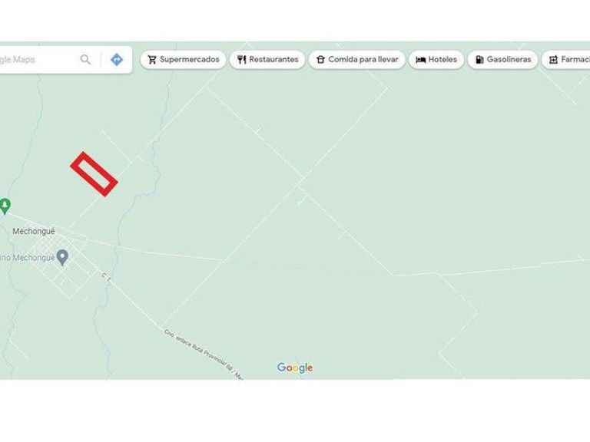This screenshot has width=590, height=442.
Task: Click the red outlined plot on map
Action: coord(94,174)
